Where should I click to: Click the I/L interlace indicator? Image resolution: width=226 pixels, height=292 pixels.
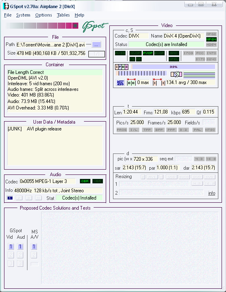(x=134, y=130)
